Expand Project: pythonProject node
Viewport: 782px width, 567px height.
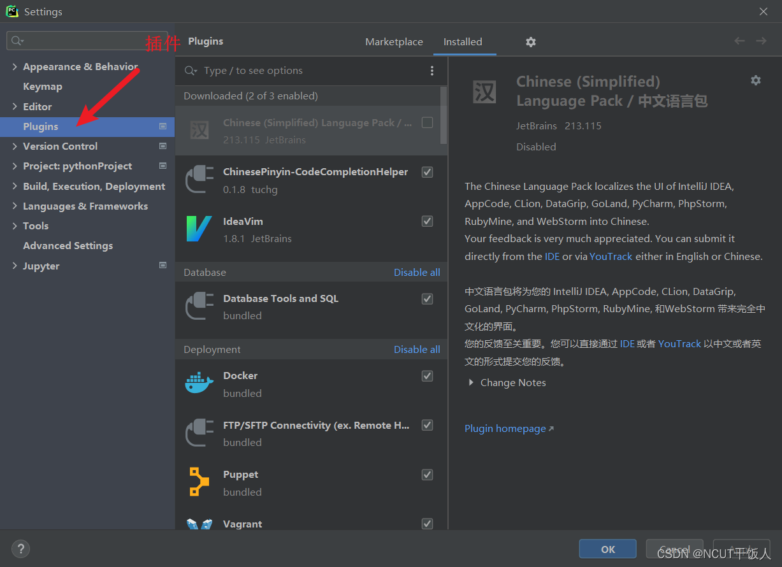[15, 166]
